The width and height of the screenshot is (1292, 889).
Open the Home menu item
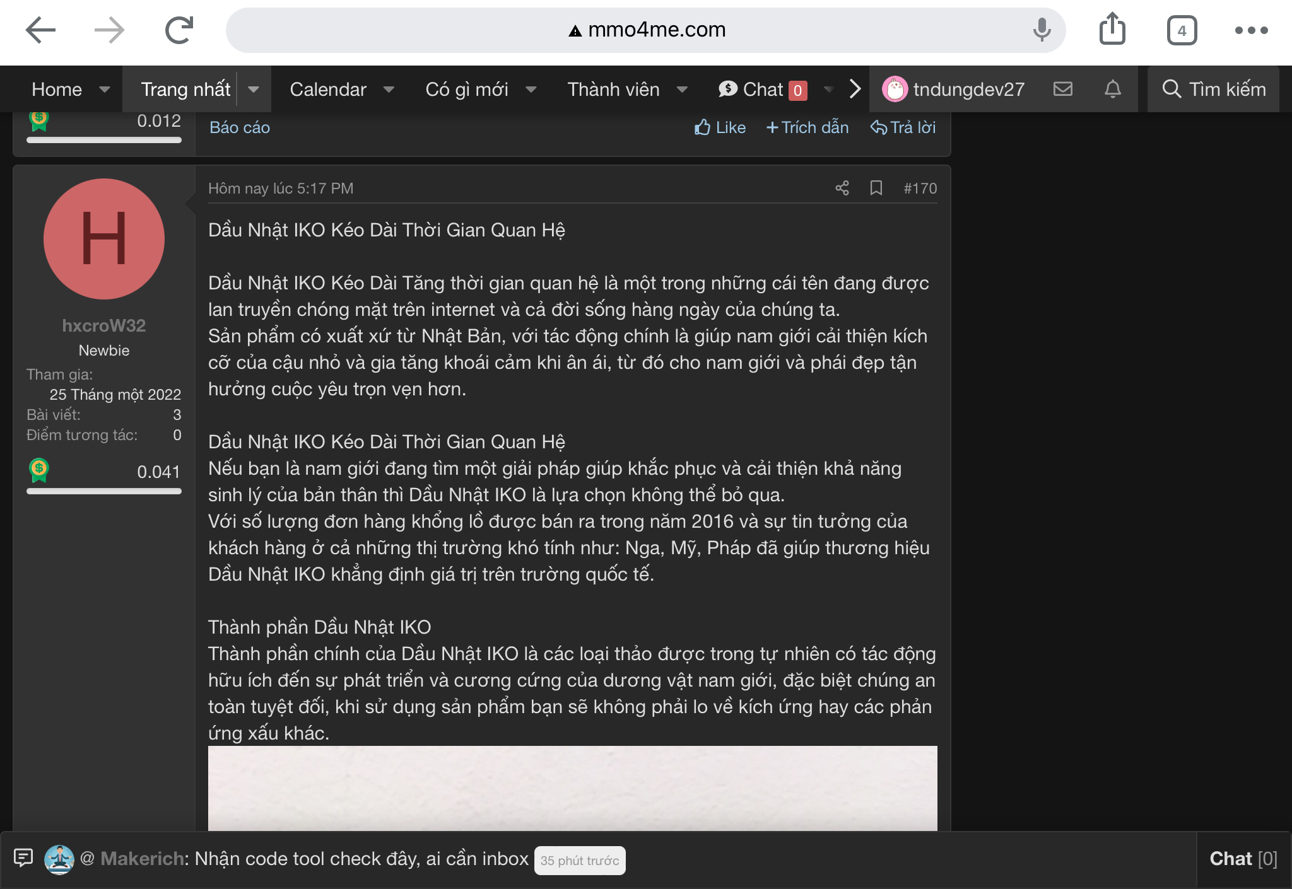point(57,90)
